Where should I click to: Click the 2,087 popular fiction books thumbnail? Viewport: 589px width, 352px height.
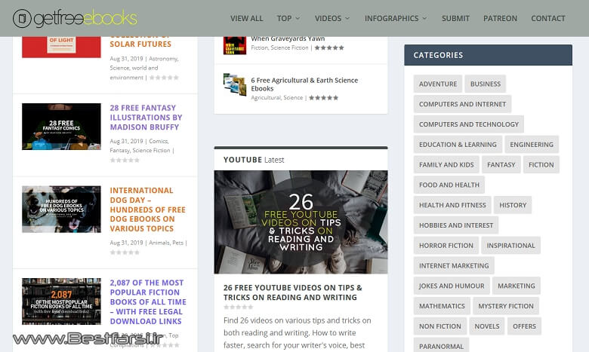tap(61, 301)
